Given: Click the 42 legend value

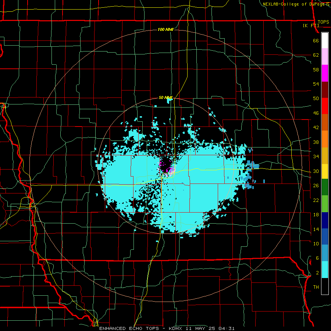Looking at the screenshot, I should coord(316,128).
